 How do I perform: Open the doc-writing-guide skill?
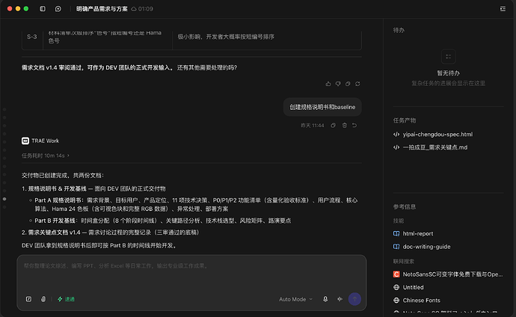tap(426, 247)
